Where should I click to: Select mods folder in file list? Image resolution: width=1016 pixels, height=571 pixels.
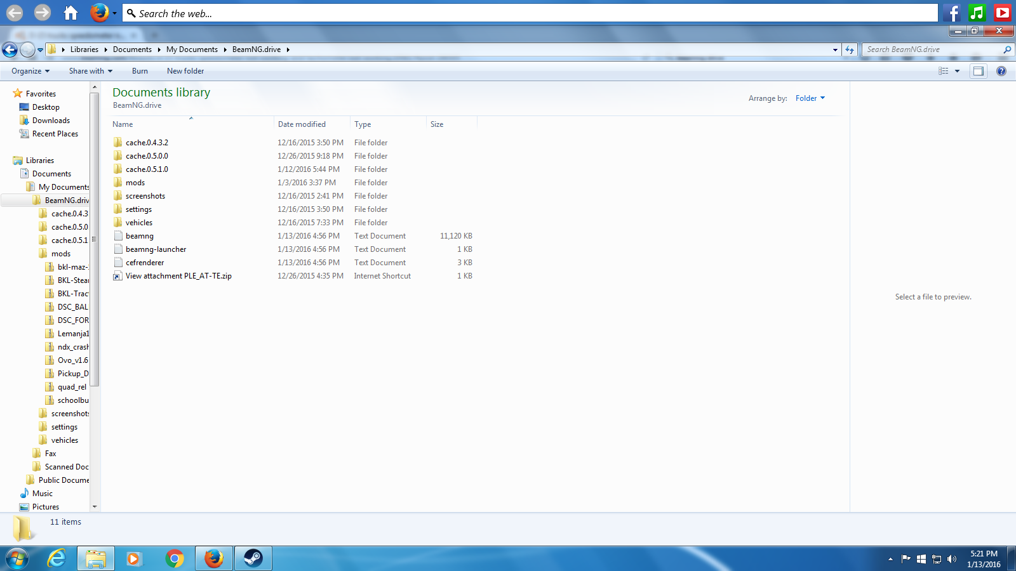[x=135, y=183]
